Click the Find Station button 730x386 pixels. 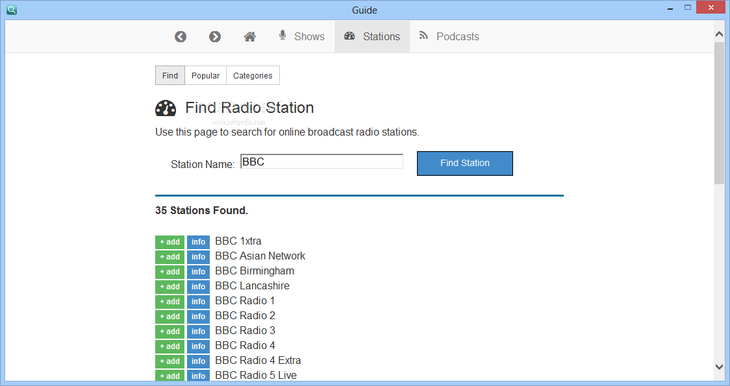point(464,163)
